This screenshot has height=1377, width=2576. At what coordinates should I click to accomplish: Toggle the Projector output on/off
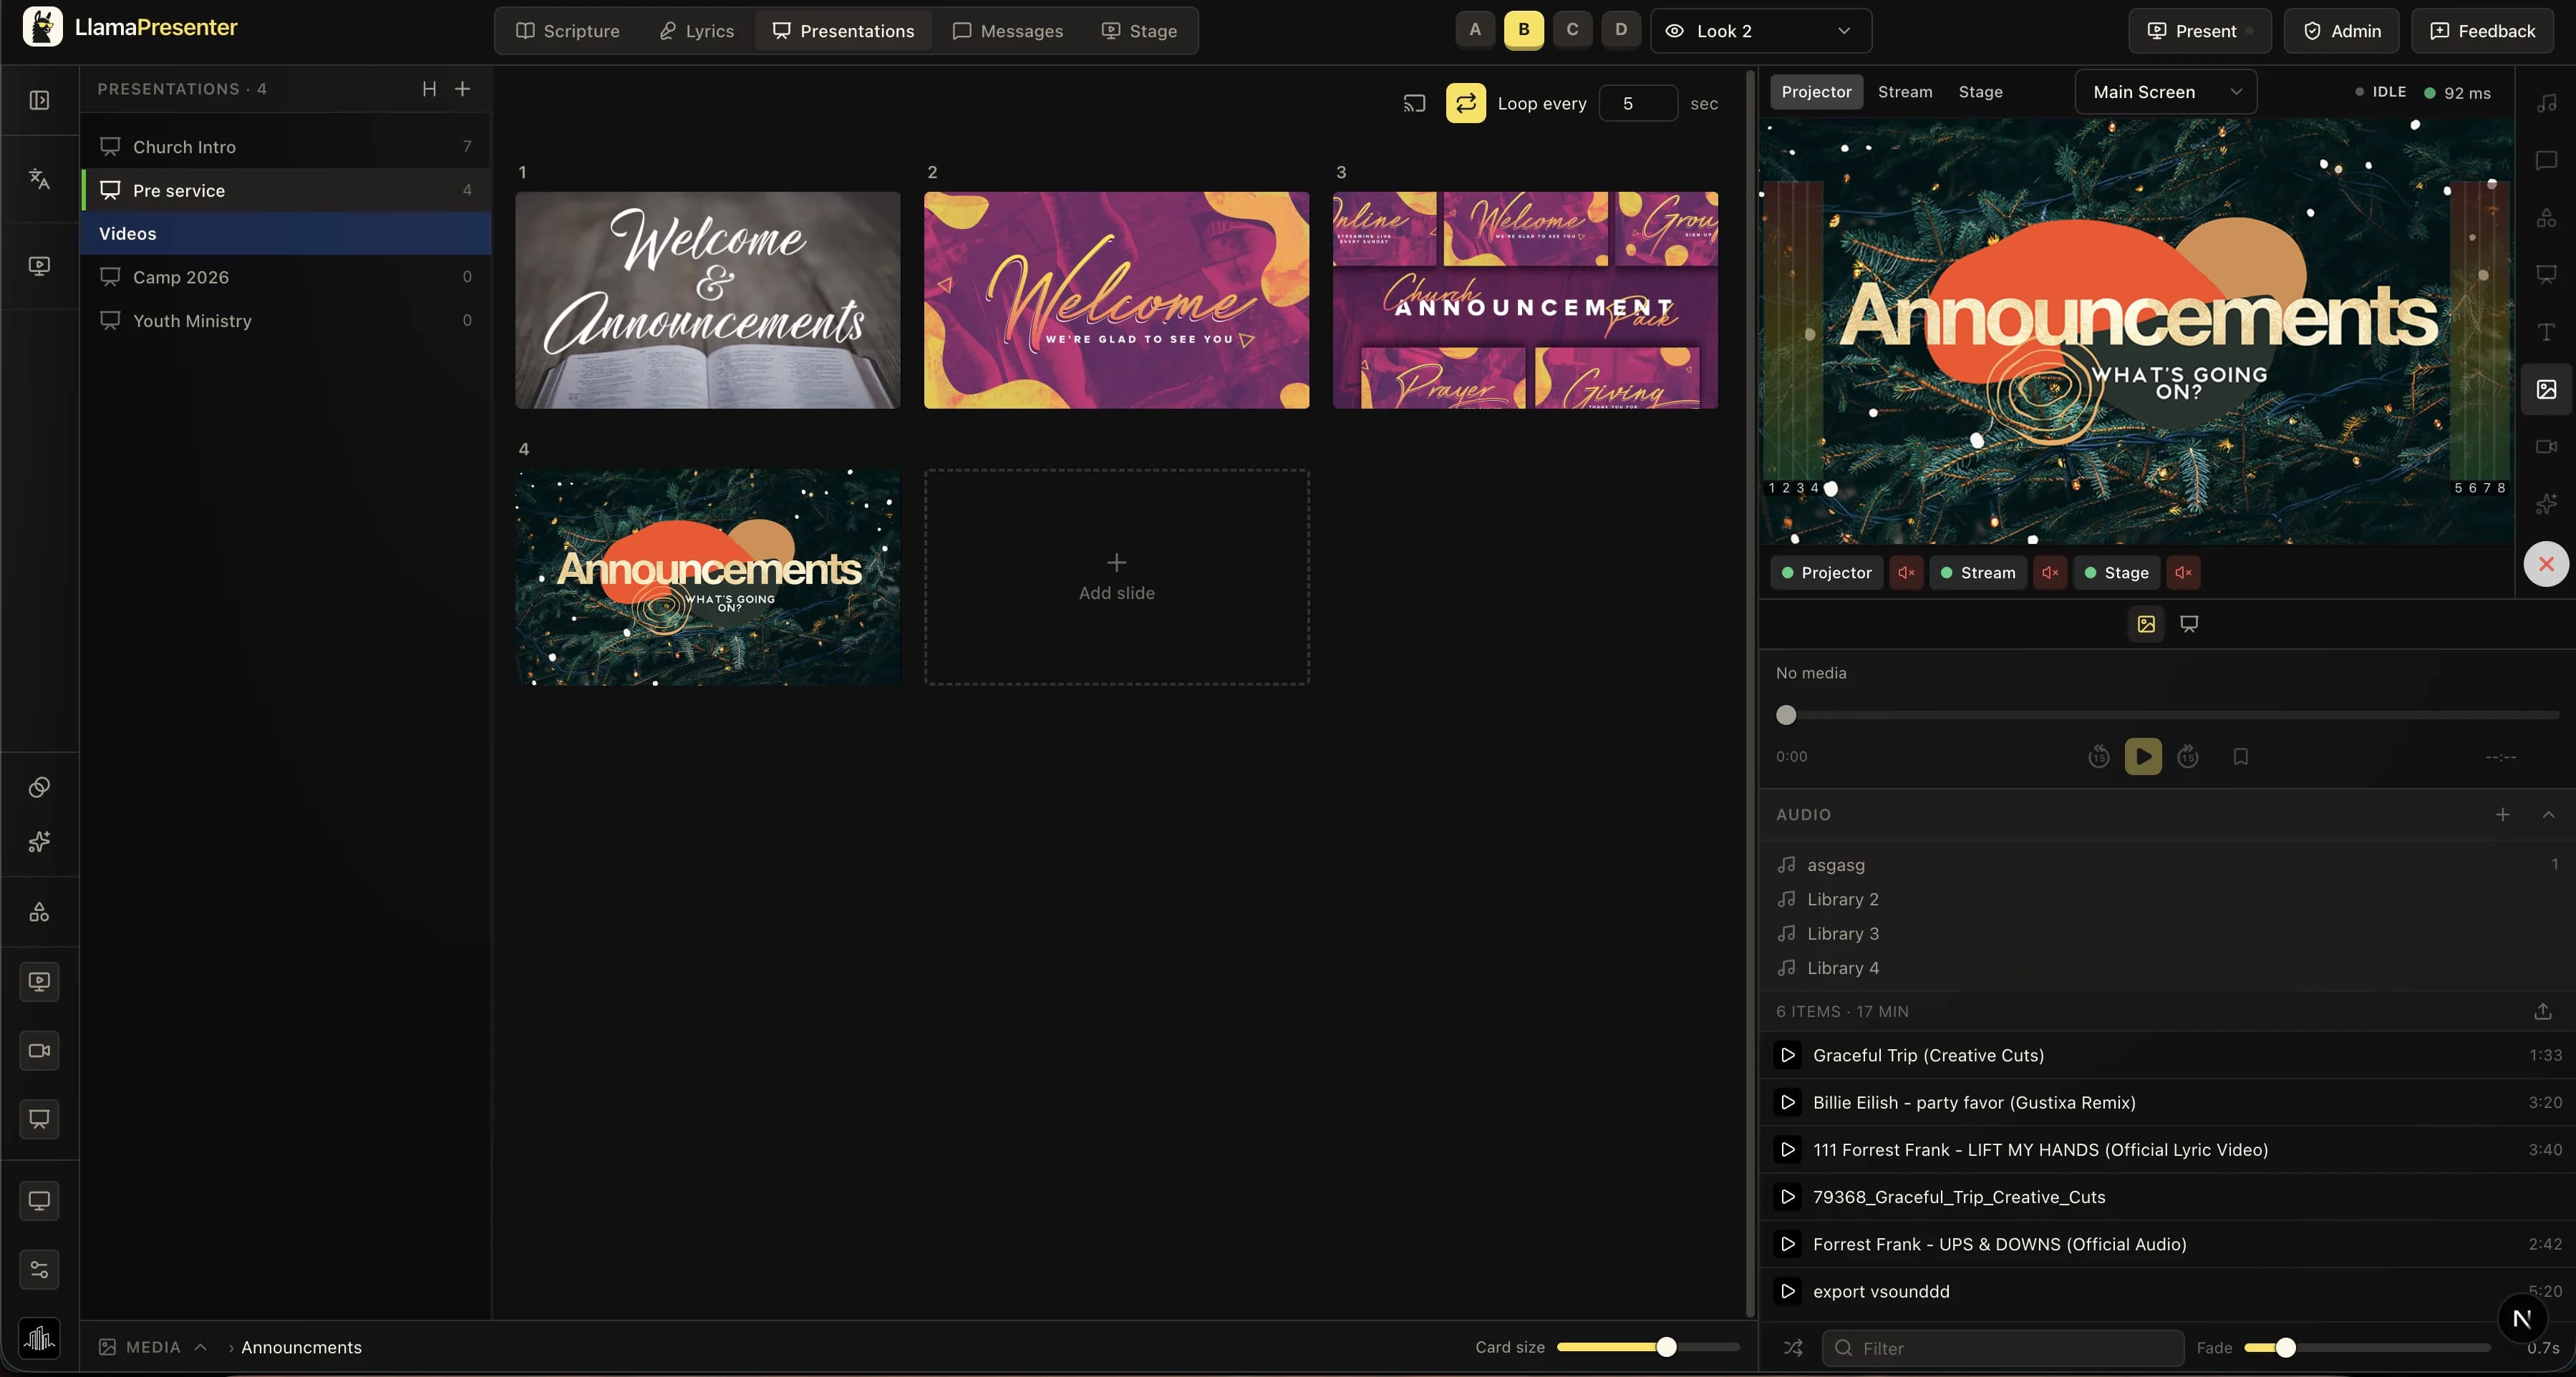point(1827,573)
